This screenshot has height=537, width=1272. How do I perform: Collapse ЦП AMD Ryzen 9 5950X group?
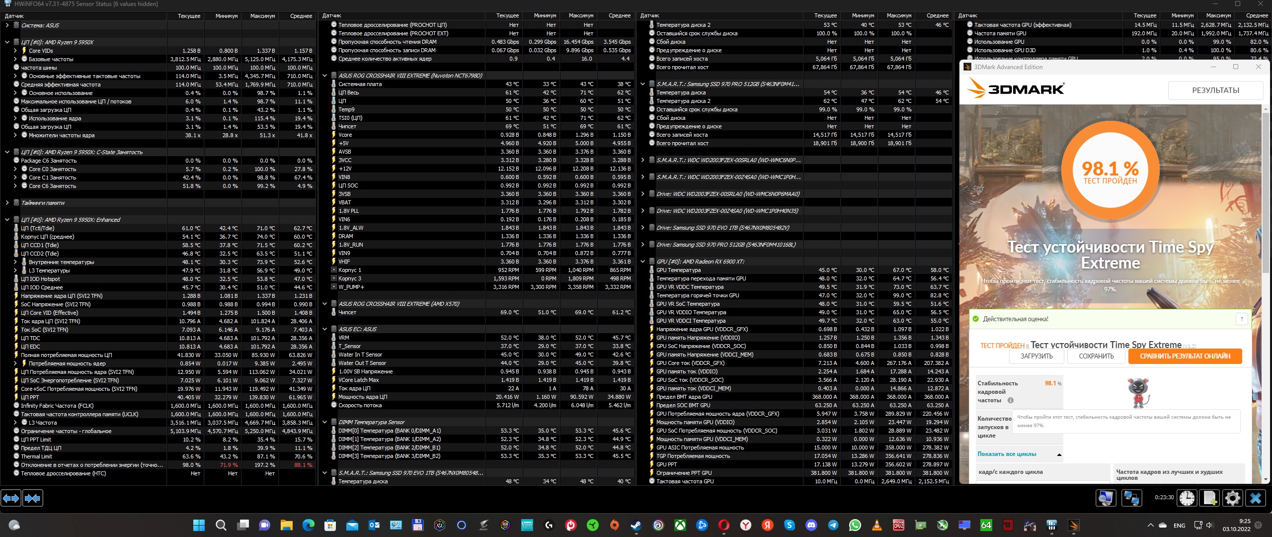point(7,42)
